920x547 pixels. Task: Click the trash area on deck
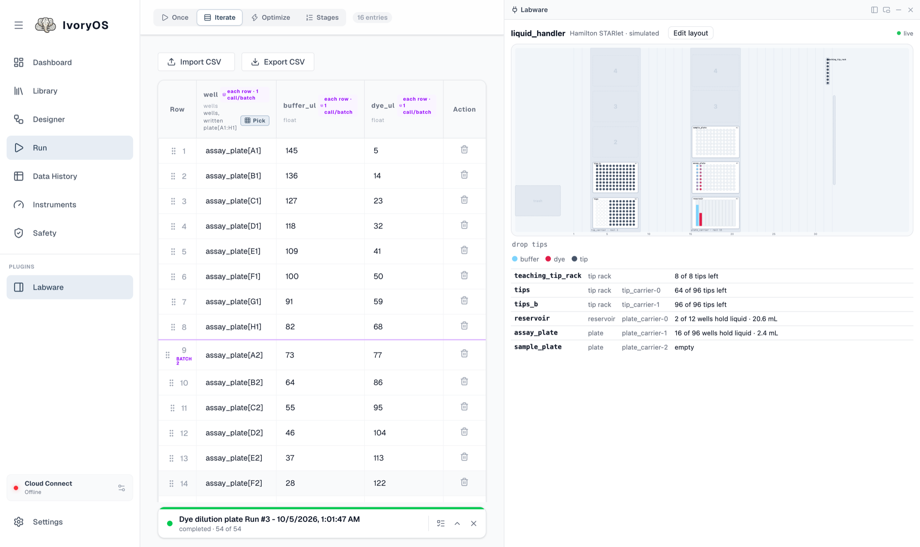[x=538, y=201]
